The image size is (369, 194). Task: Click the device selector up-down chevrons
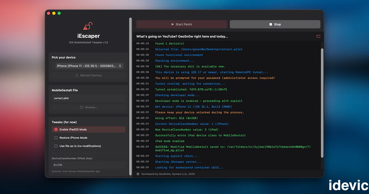pos(120,66)
